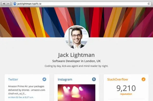
Task: Open the Twitter card heading link
Action: 13,79
